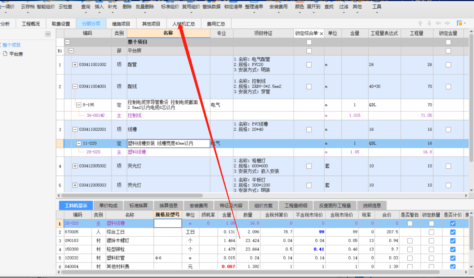Viewport: 474px width, 278px height.
Task: Tick 锁定含量 checkbox for 配管 row
Action: tap(448, 65)
